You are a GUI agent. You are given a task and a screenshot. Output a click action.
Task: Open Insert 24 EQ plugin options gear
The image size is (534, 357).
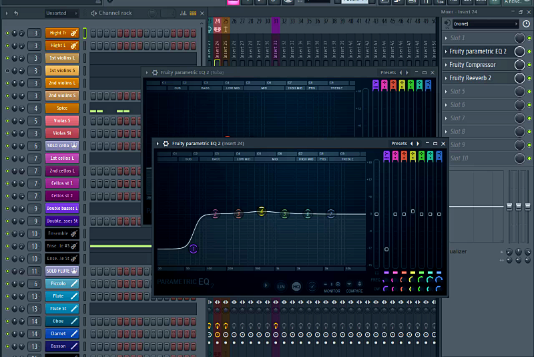[166, 143]
